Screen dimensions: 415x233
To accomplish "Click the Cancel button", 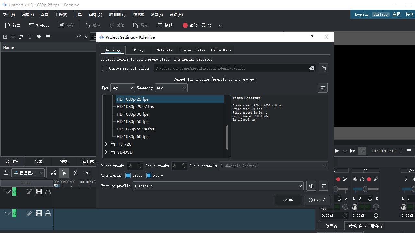I will point(317,200).
